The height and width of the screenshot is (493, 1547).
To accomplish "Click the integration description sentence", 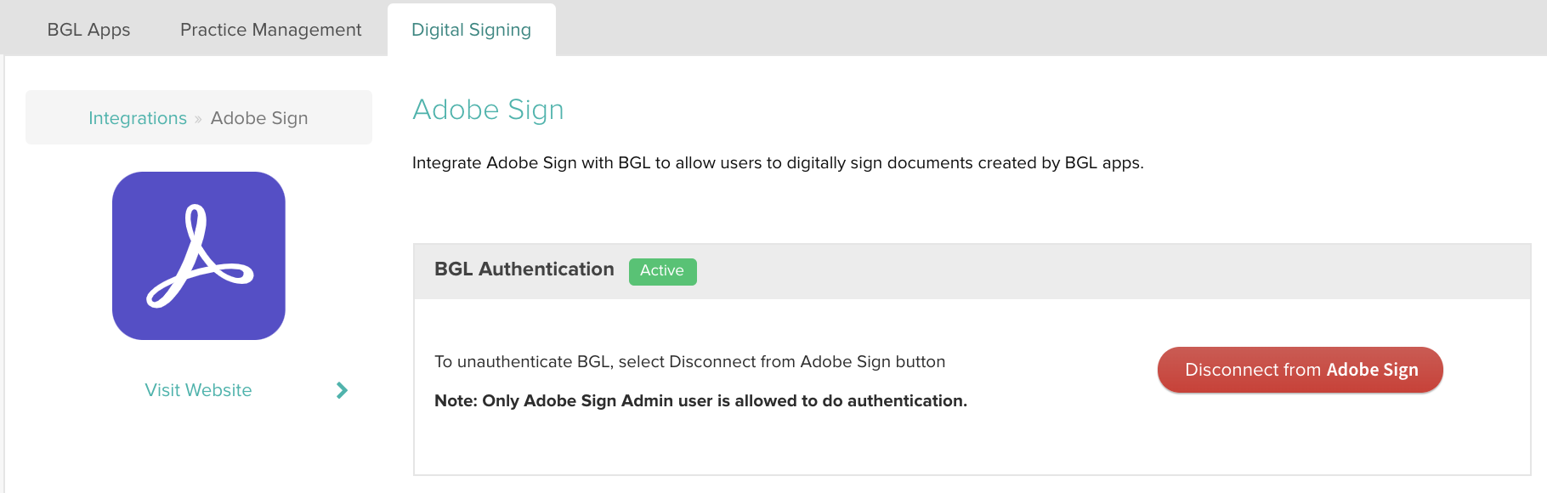I will tap(777, 162).
